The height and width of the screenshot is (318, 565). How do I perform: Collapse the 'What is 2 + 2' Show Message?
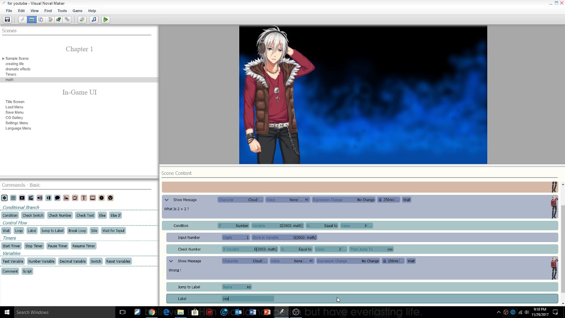166,200
